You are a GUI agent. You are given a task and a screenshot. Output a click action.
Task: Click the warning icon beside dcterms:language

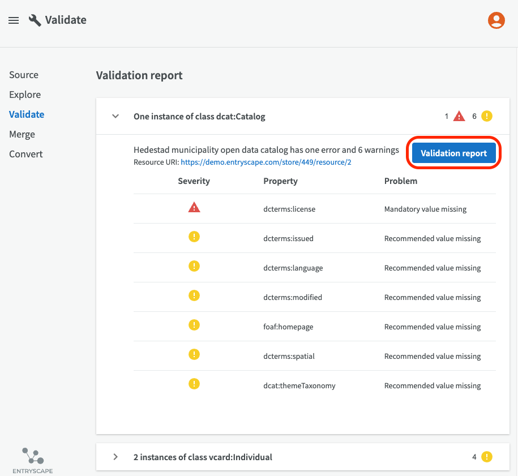coord(194,267)
